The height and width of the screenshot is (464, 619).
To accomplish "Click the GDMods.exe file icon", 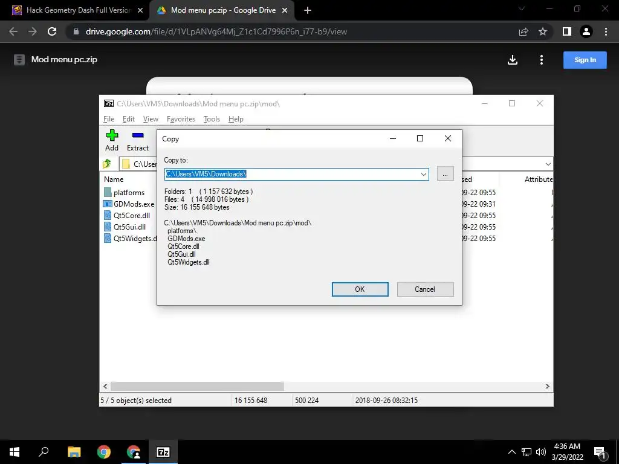I will (x=108, y=204).
